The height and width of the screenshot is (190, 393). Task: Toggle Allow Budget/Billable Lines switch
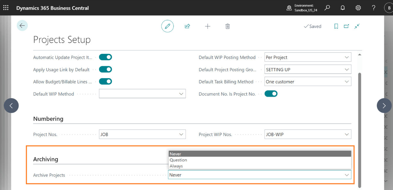click(x=105, y=81)
